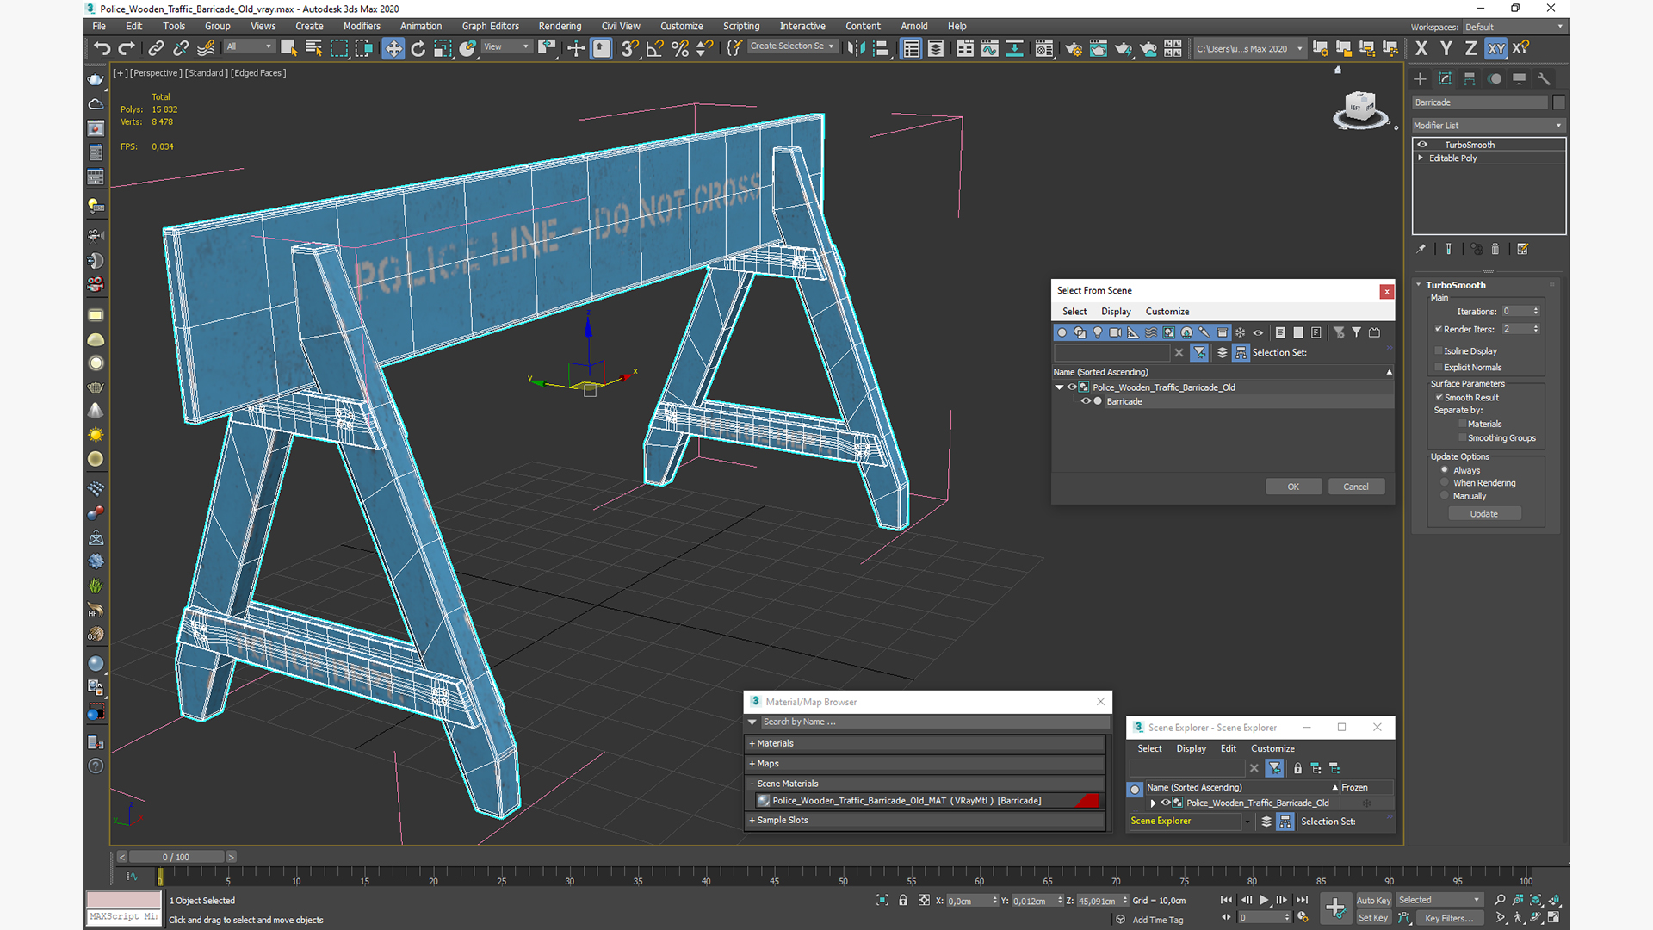Toggle Display Bone Objects filter in Select From Scene
Screen dimensions: 1653x930
pos(1204,332)
